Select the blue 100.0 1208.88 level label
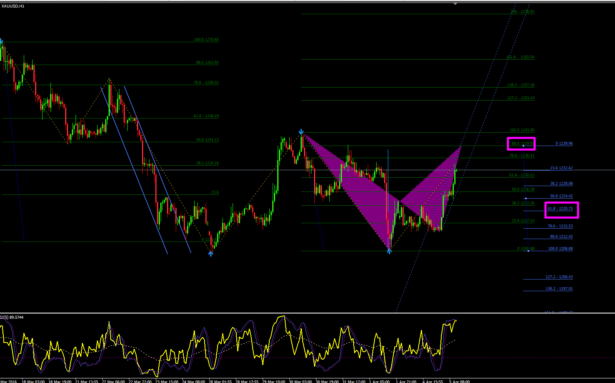 [560, 249]
